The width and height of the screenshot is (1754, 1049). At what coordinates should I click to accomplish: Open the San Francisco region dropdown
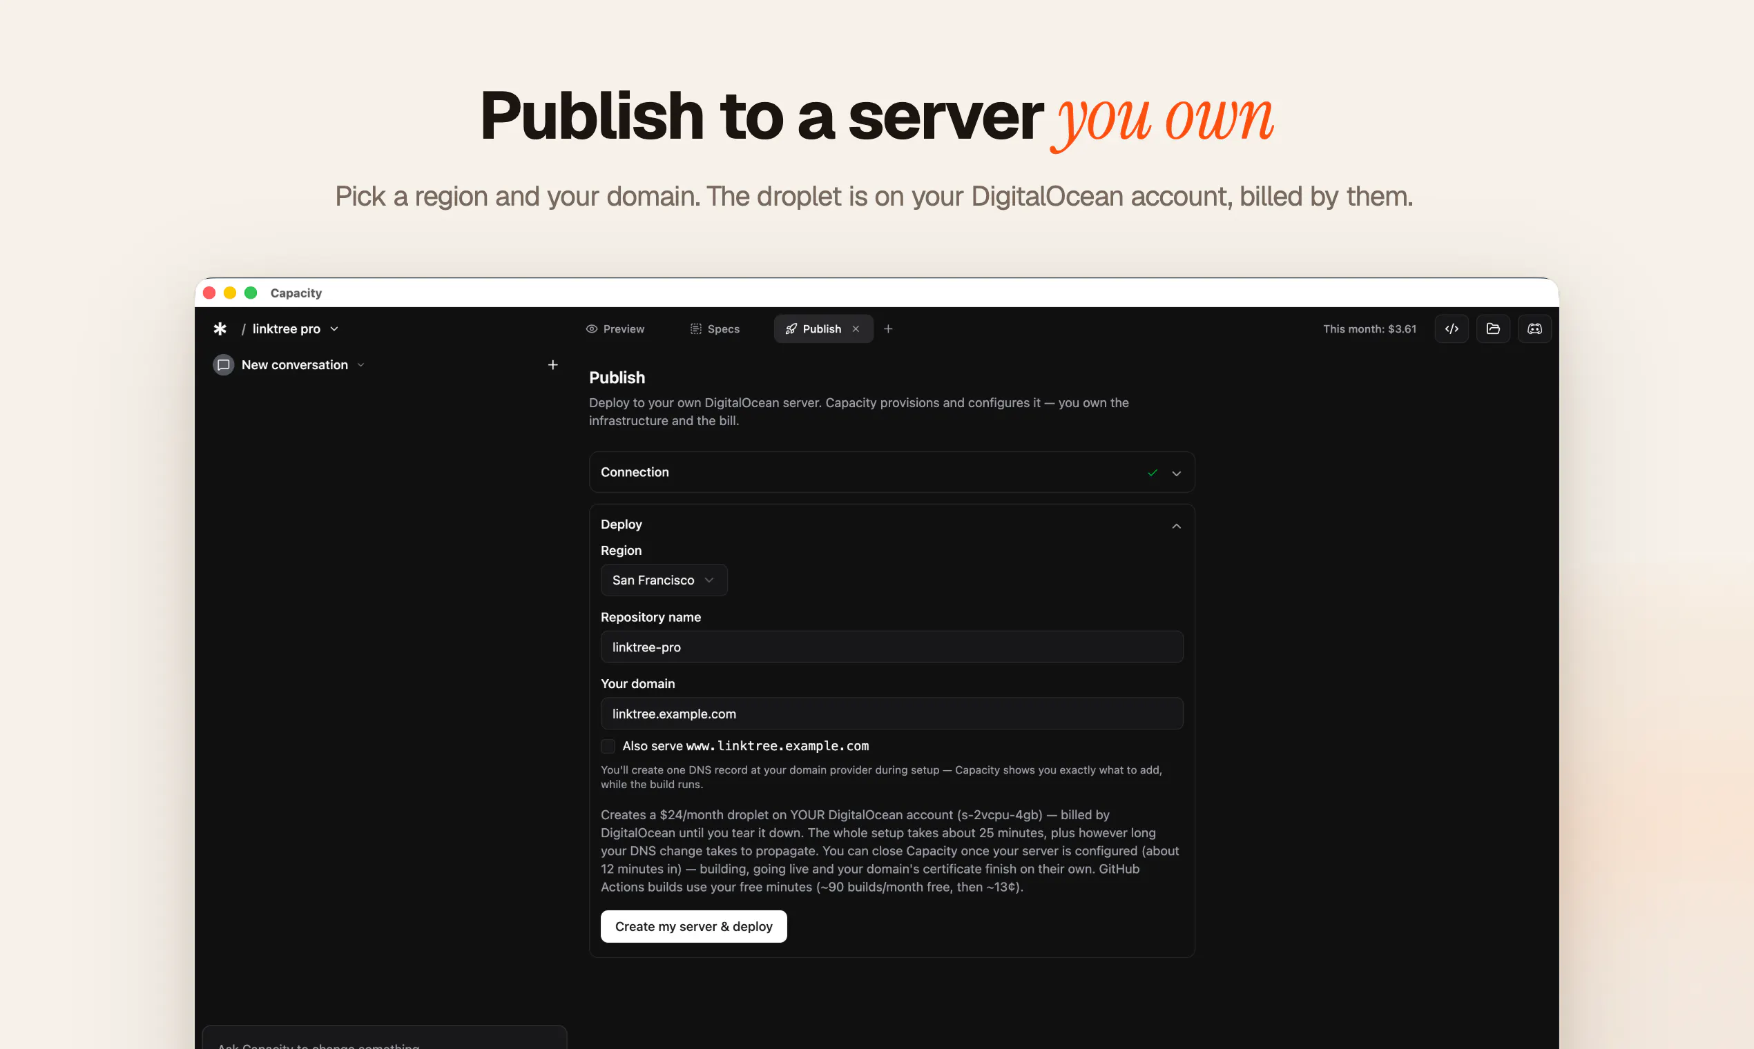click(x=664, y=580)
